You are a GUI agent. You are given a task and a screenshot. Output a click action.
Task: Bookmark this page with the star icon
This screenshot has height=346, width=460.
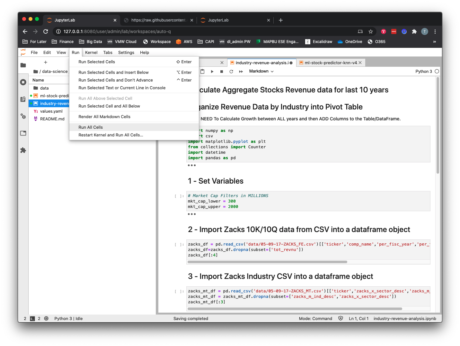click(x=371, y=31)
